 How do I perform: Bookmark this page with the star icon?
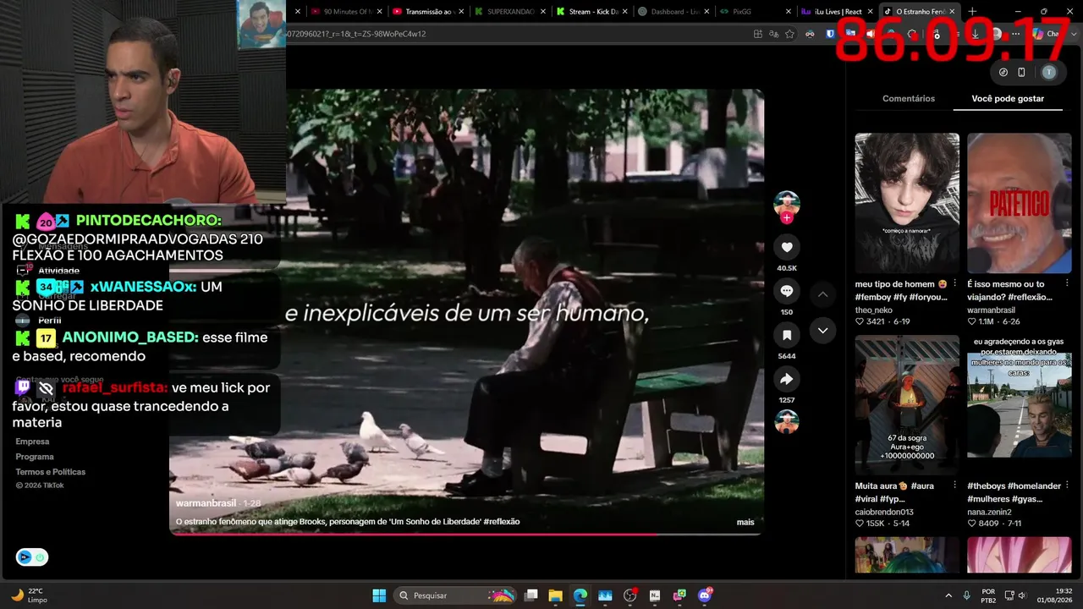(x=789, y=34)
